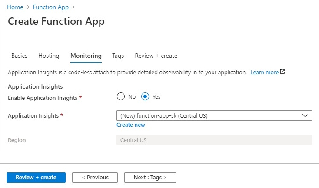Image resolution: width=319 pixels, height=188 pixels.
Task: Go to the Tags tab
Action: tap(118, 56)
